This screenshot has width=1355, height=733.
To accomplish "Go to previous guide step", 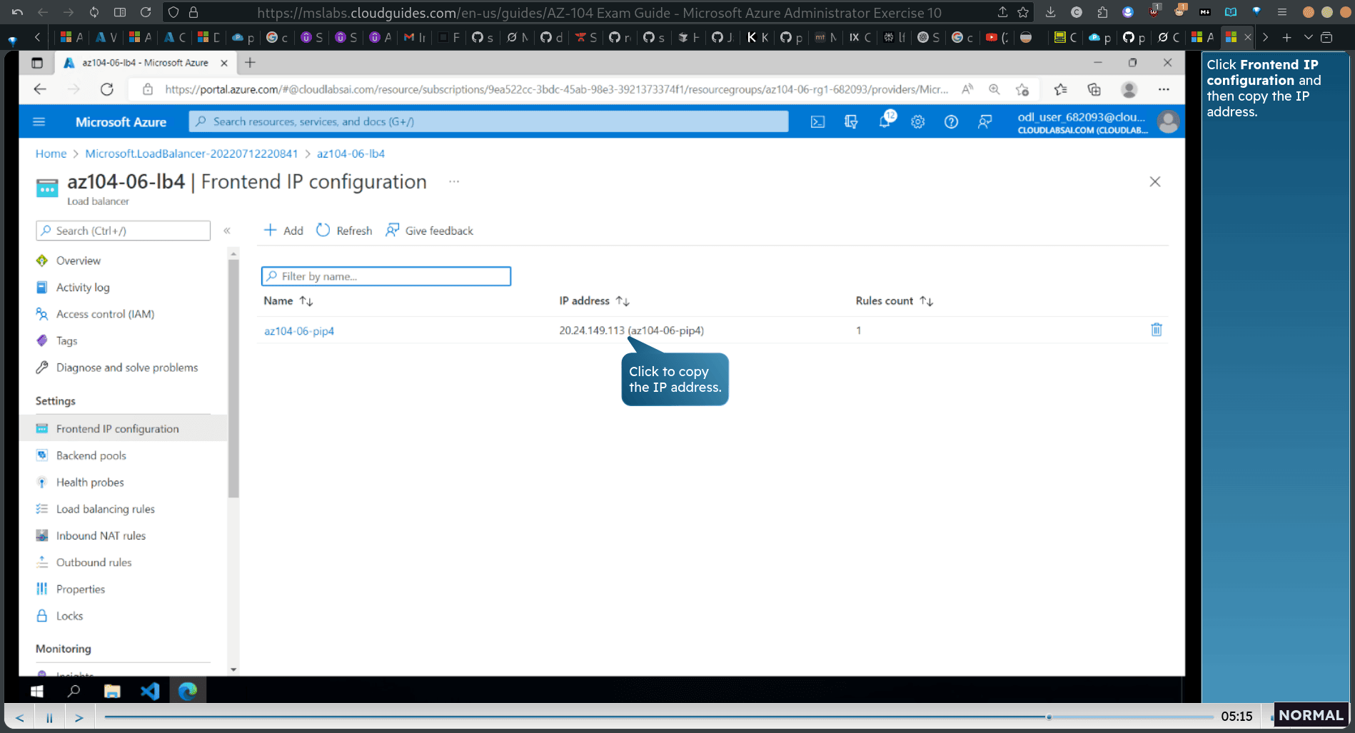I will (20, 717).
